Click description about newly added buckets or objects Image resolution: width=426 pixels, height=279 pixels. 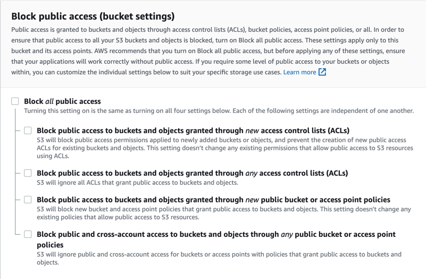point(225,148)
